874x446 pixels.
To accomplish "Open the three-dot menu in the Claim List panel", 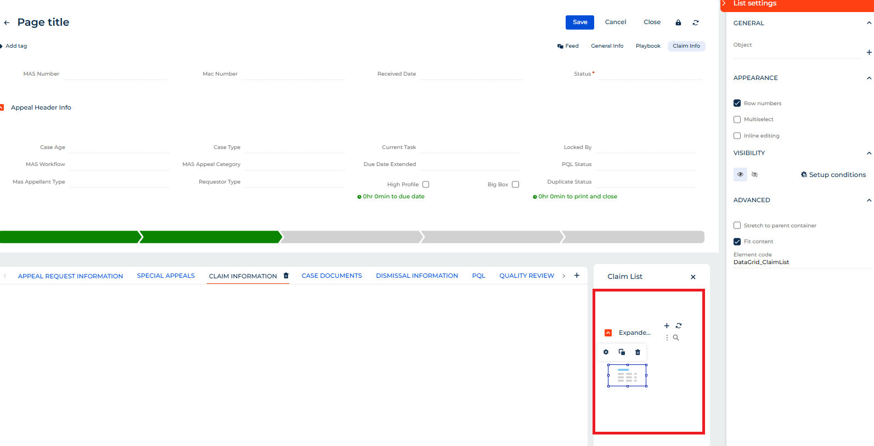I will 667,338.
